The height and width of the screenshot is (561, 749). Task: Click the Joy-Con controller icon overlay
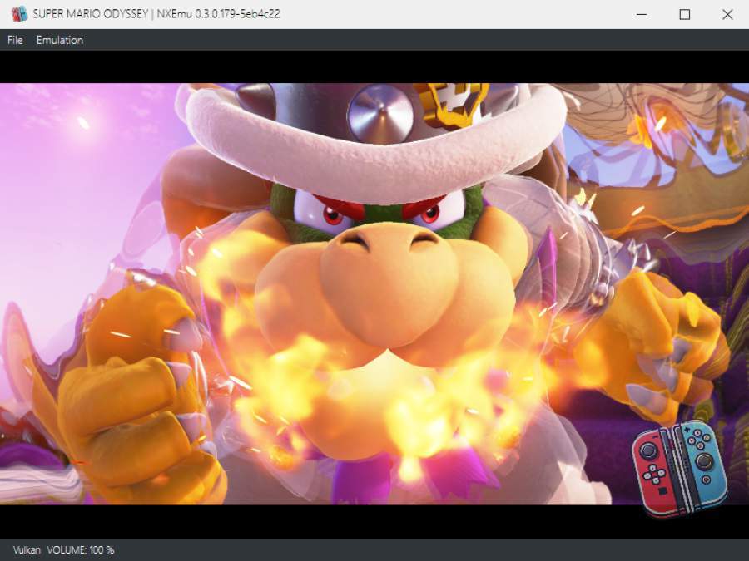[x=679, y=469]
